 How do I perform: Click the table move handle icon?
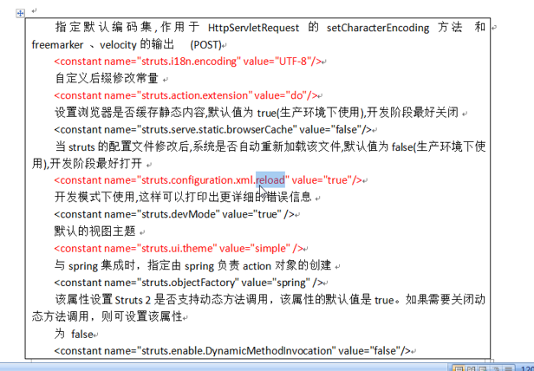pyautogui.click(x=20, y=13)
